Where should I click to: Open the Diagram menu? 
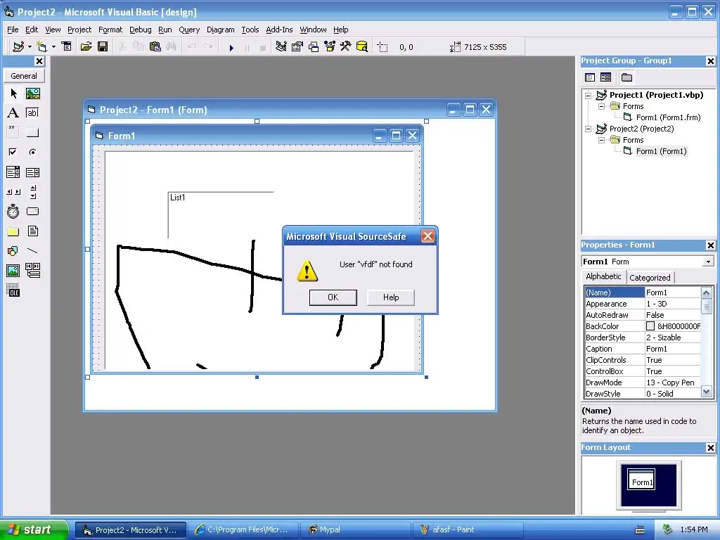pos(220,30)
